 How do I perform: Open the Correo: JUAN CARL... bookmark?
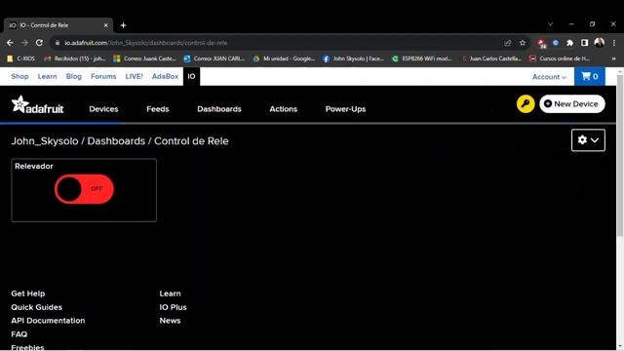tap(214, 58)
